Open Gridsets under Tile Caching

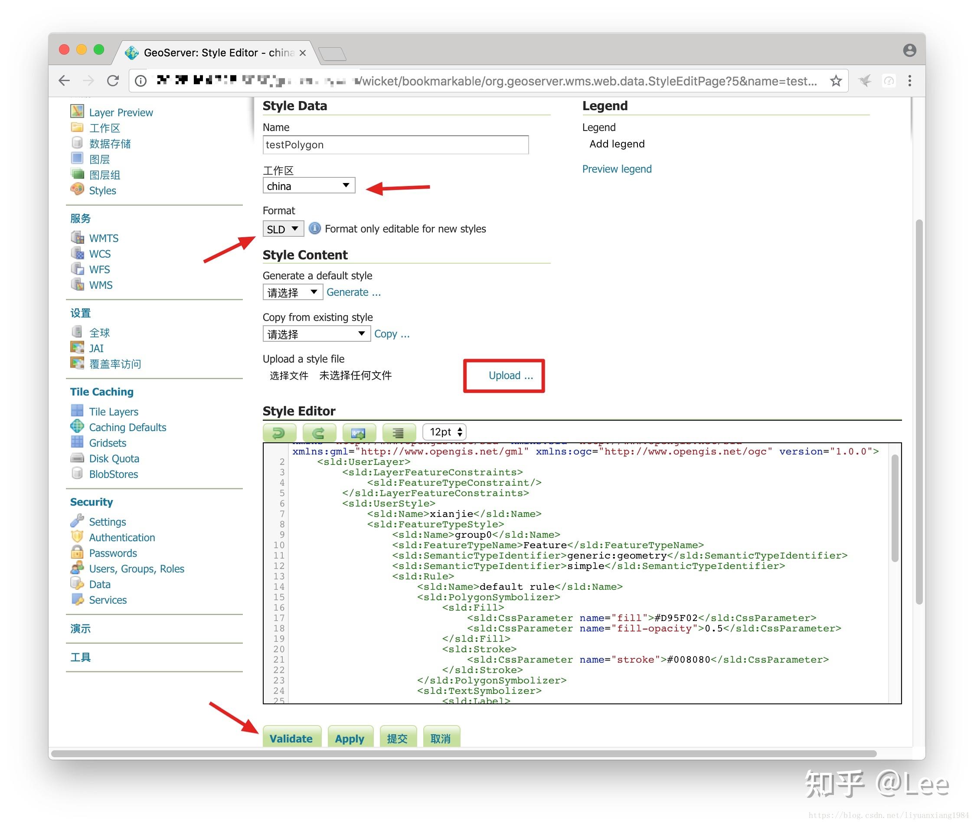tap(108, 442)
